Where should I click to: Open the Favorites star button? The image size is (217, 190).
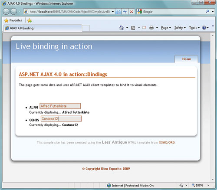tap(13, 20)
